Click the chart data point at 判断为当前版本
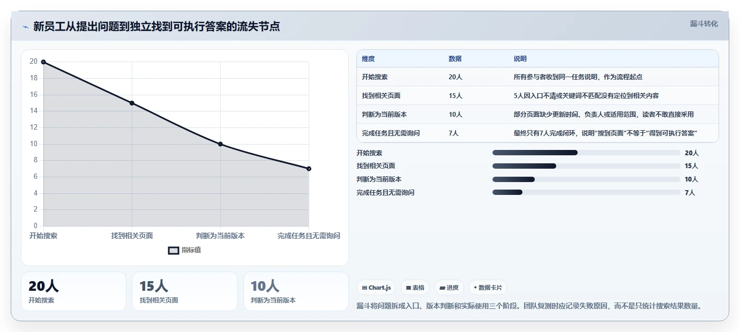The height and width of the screenshot is (332, 740). 220,144
